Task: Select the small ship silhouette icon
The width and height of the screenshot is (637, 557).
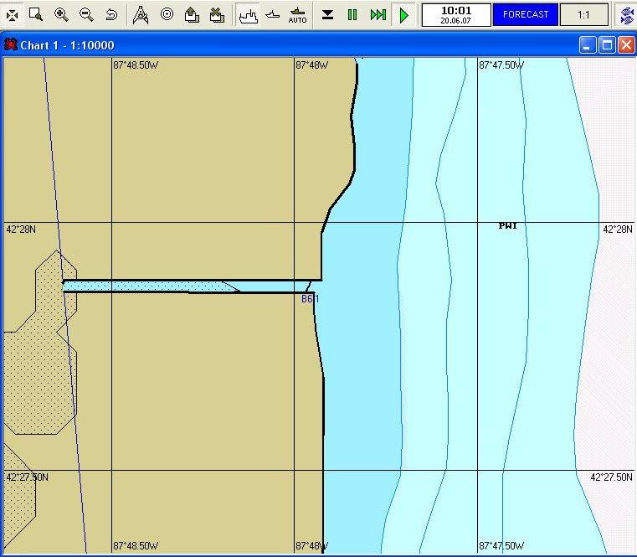Action: coord(273,15)
